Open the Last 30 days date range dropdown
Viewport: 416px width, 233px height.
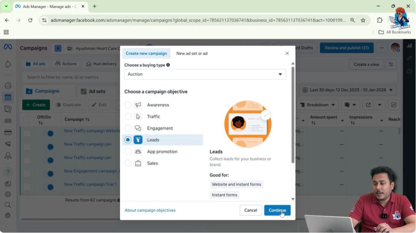348,90
